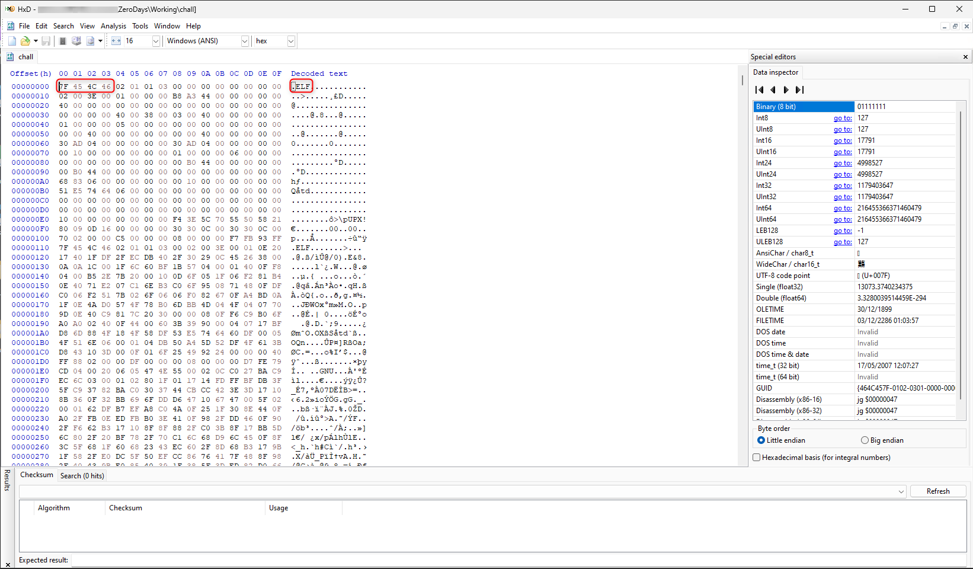Open the Analysis menu

click(x=113, y=25)
